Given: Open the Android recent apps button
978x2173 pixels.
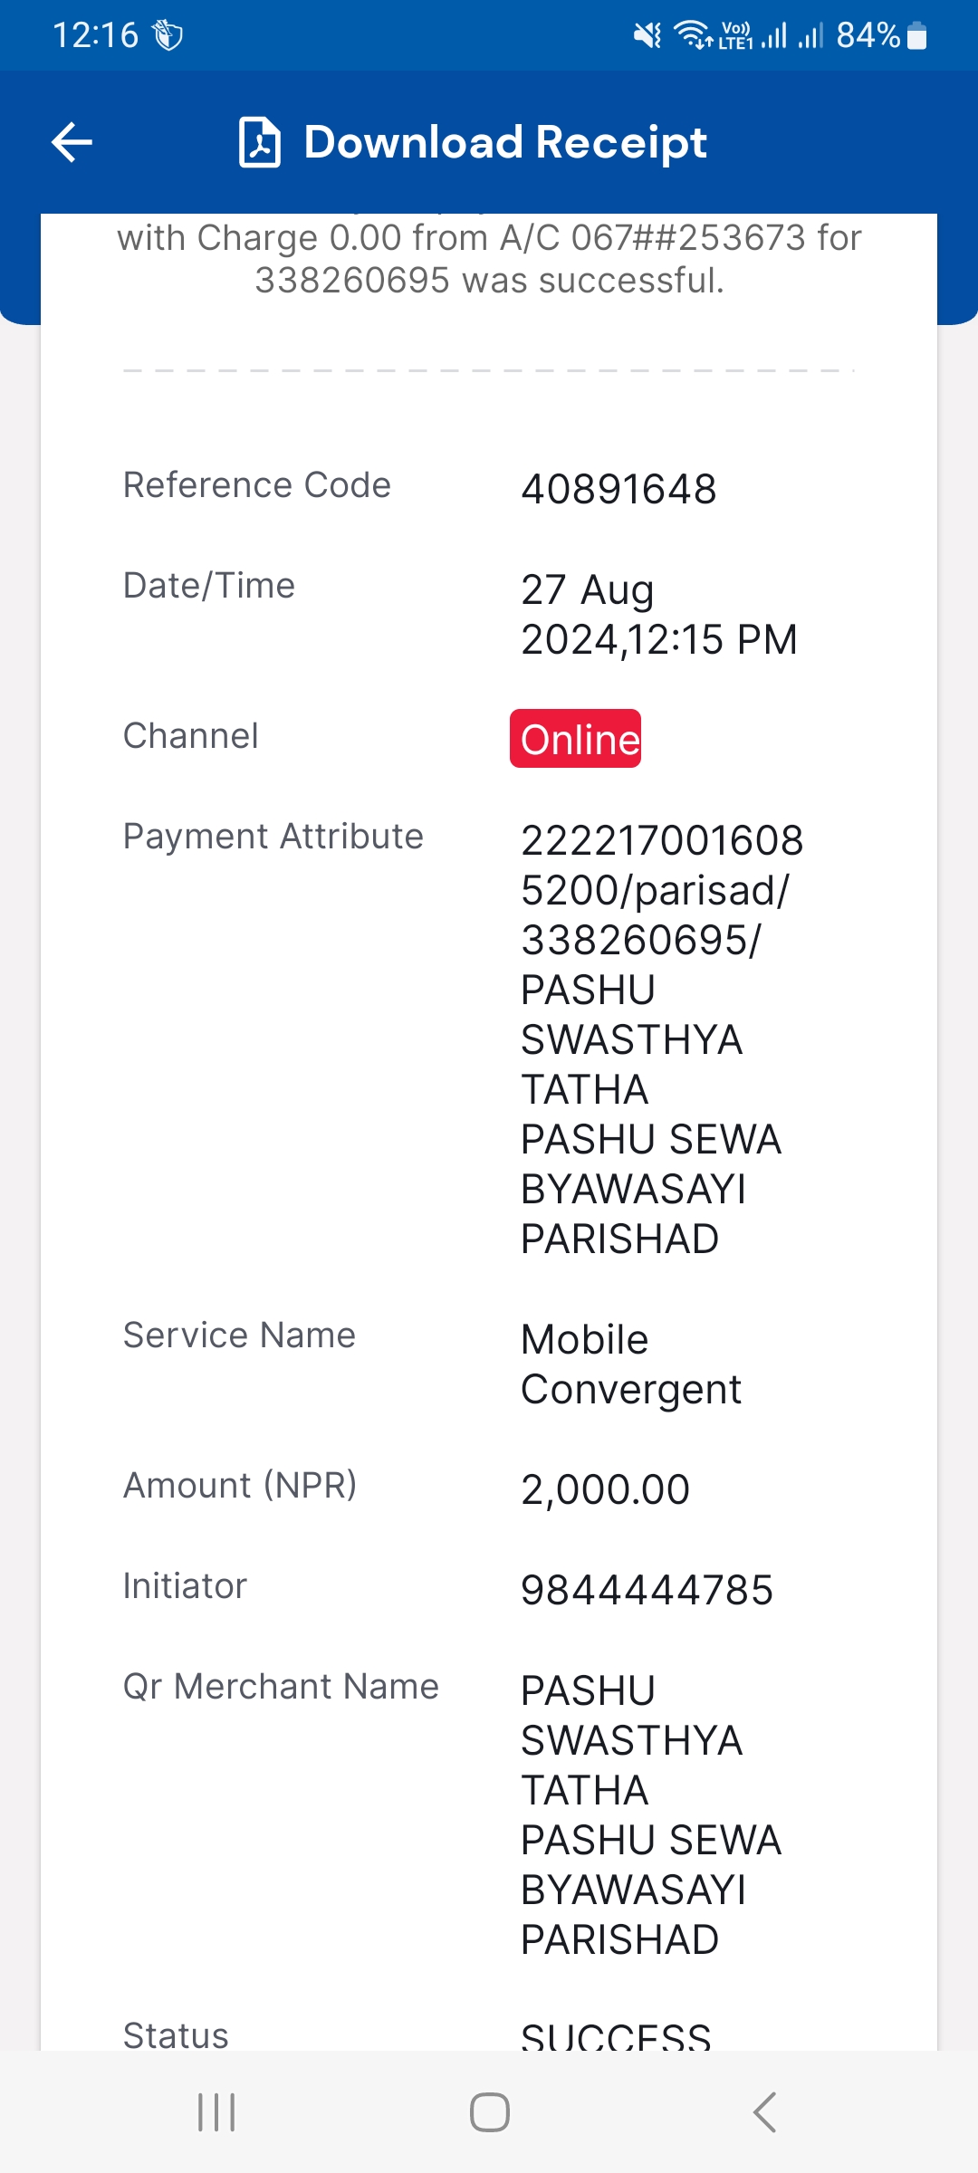Looking at the screenshot, I should (x=216, y=2112).
